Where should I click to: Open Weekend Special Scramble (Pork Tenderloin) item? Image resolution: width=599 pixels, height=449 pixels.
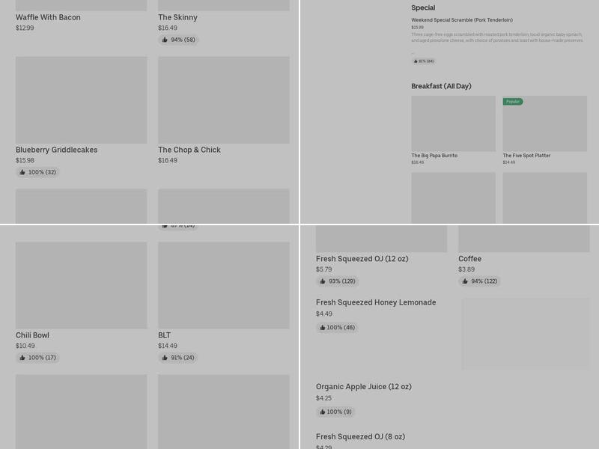(462, 20)
